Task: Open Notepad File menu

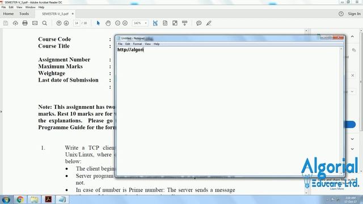Action: click(x=120, y=44)
